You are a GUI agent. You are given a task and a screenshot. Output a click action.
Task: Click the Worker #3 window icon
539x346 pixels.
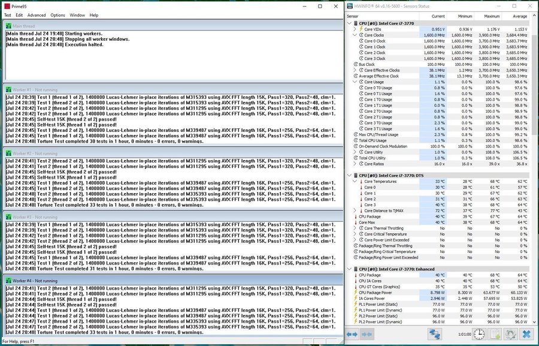coord(8,217)
